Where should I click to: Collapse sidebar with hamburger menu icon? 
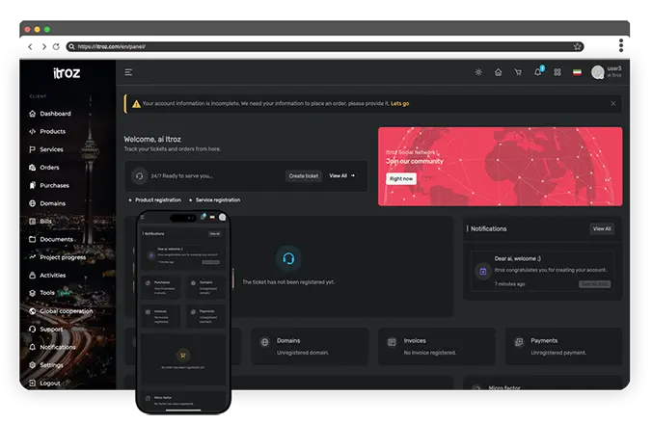(x=128, y=72)
